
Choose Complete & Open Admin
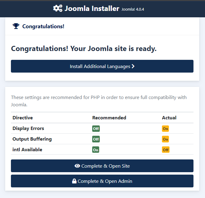102,181
